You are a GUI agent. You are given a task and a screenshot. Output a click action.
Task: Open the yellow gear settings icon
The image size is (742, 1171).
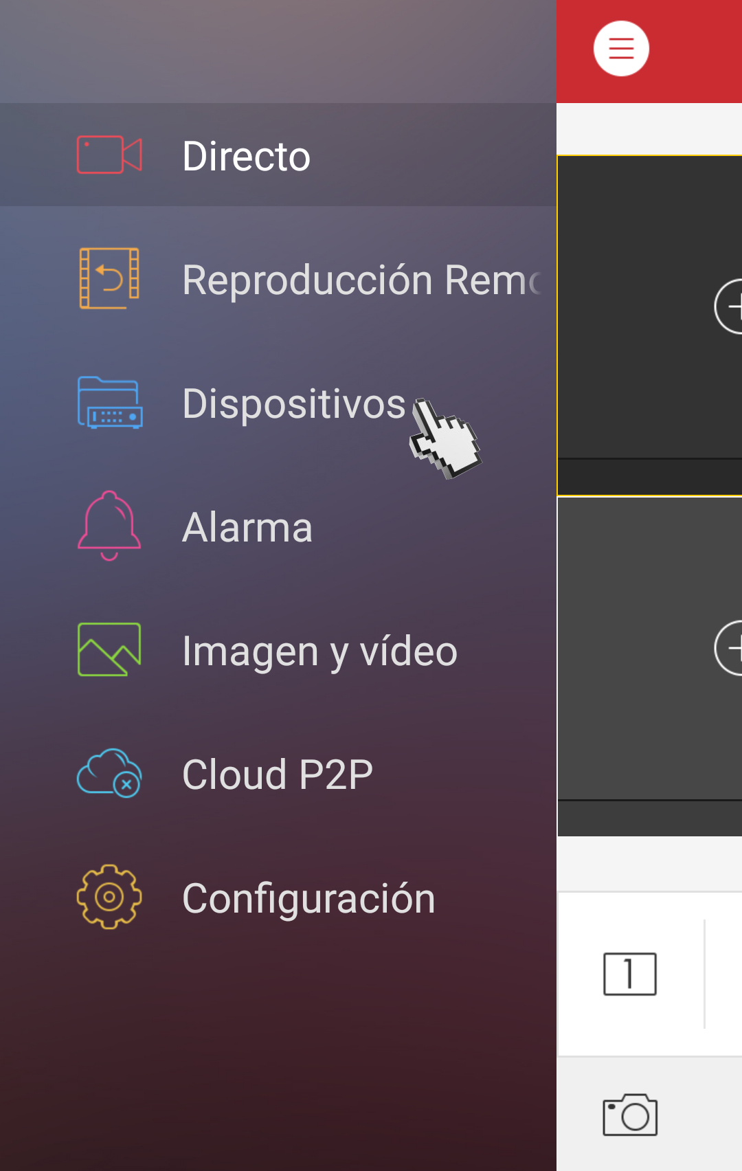[109, 897]
